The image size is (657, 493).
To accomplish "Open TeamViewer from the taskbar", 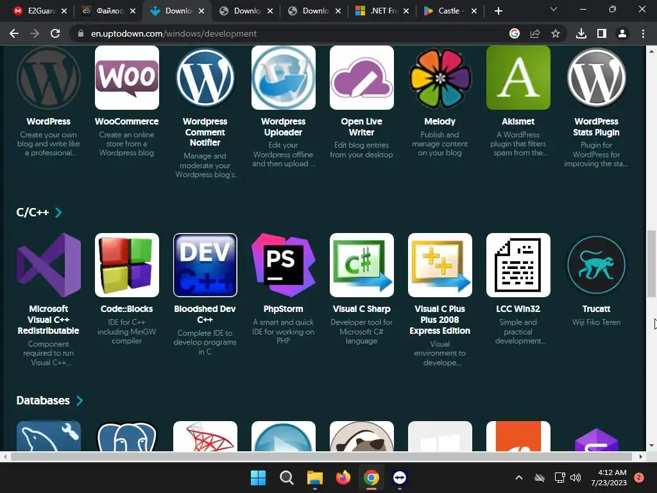I will pos(399,478).
